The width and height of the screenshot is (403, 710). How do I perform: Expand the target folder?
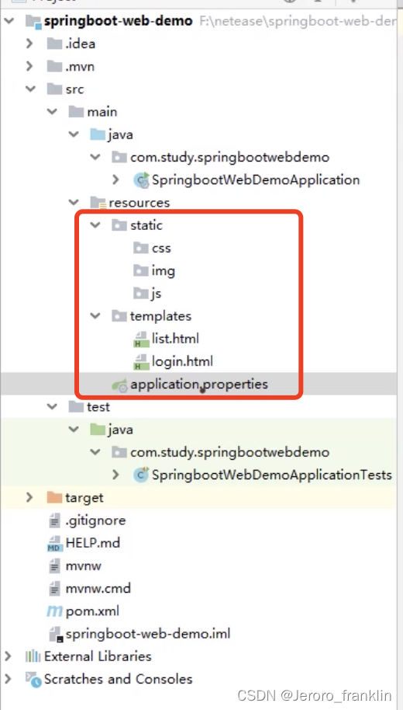[29, 497]
